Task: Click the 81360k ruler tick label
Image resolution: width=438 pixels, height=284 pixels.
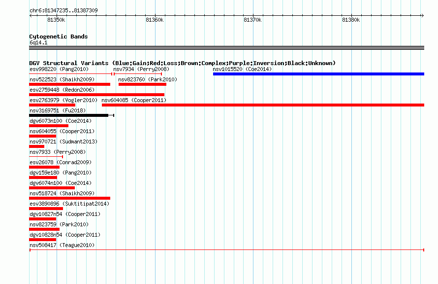Action: coord(155,20)
